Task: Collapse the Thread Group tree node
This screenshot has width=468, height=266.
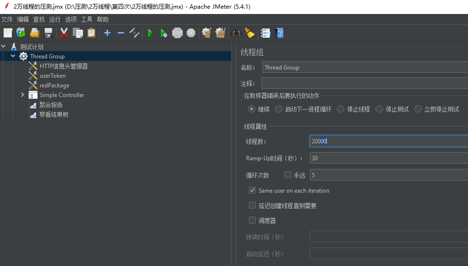Action: (x=13, y=56)
